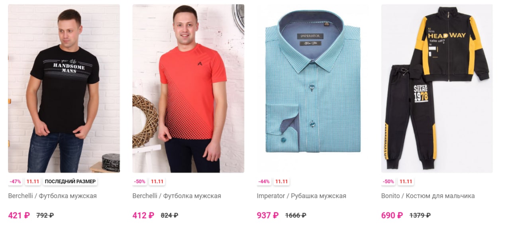Viewport: 510px width, 235px height.
Task: Click the -44% discount badge
Action: [x=264, y=182]
